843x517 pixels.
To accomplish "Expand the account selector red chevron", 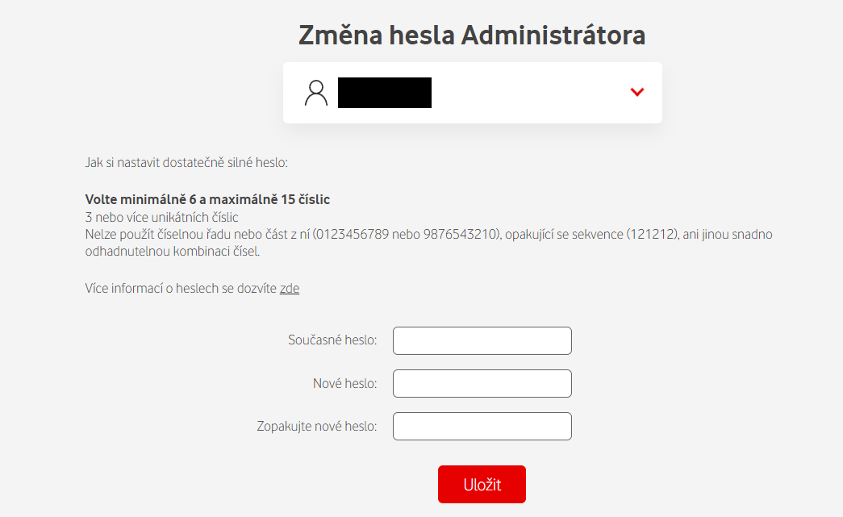I will [637, 92].
